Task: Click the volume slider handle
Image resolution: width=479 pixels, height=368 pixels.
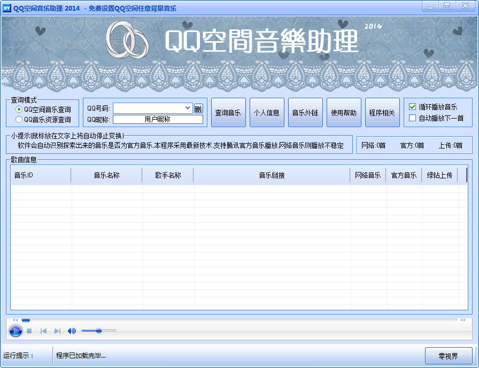Action: coord(99,331)
